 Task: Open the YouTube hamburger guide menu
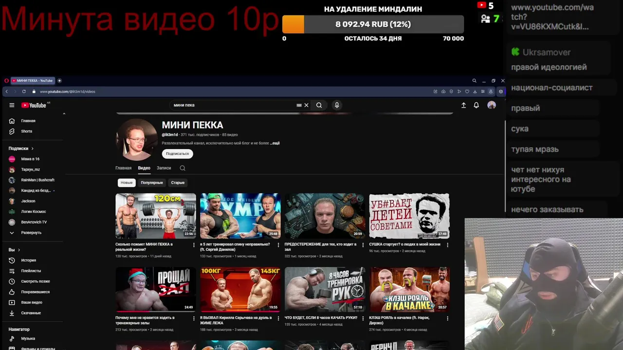pos(12,105)
